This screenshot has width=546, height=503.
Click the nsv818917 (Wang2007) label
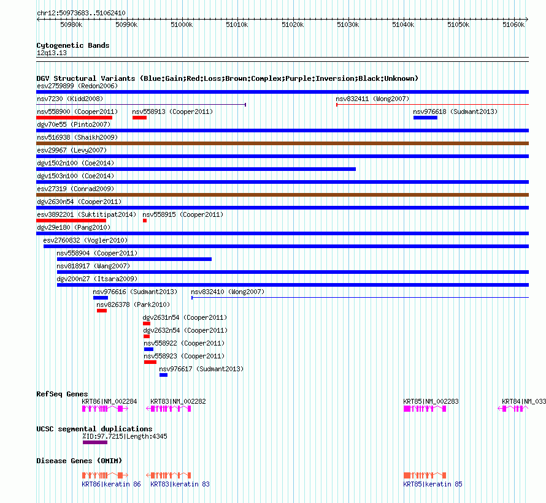(x=93, y=266)
